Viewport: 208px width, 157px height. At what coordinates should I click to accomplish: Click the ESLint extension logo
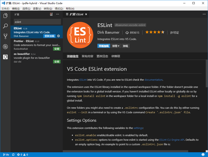(80, 35)
